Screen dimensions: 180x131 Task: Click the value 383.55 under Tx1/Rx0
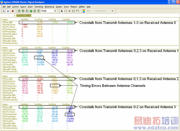pyautogui.click(x=40, y=36)
